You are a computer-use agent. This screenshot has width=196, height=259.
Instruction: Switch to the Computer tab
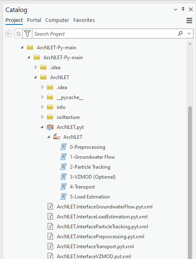[x=57, y=20]
